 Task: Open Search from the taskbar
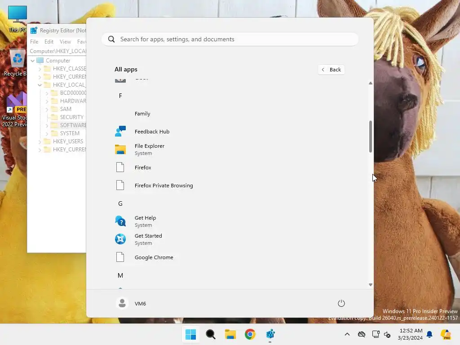click(x=210, y=334)
